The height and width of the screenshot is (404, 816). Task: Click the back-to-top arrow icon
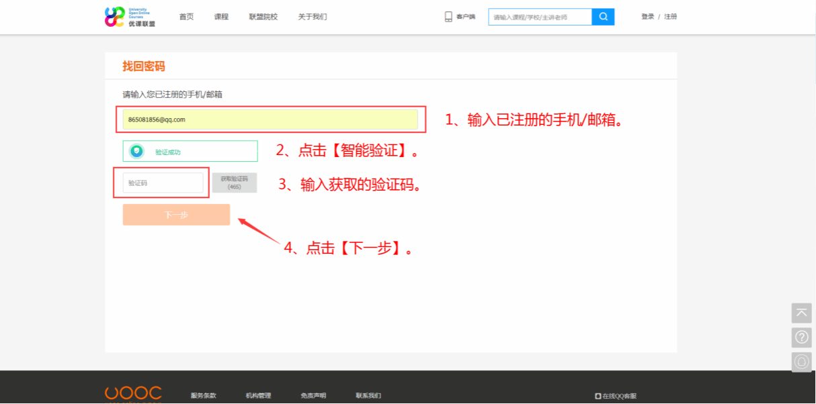(801, 313)
